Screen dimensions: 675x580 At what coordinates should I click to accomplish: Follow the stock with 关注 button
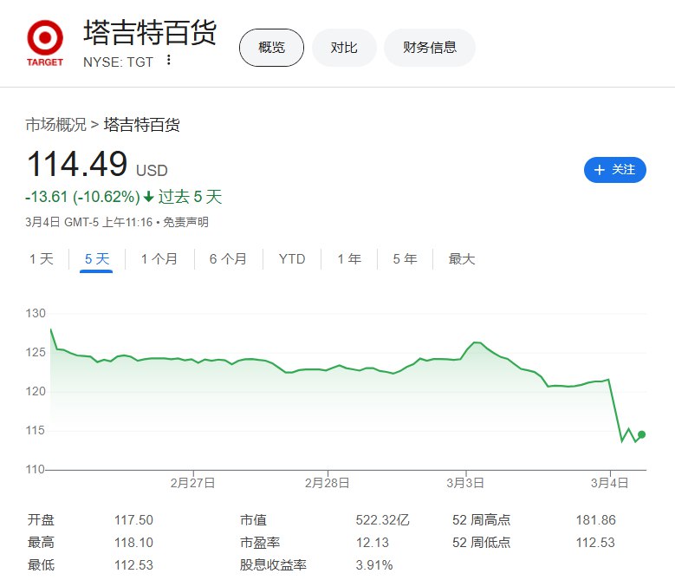point(614,170)
